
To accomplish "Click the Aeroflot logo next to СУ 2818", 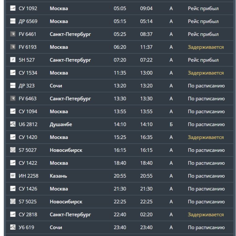I will click(x=13, y=214).
